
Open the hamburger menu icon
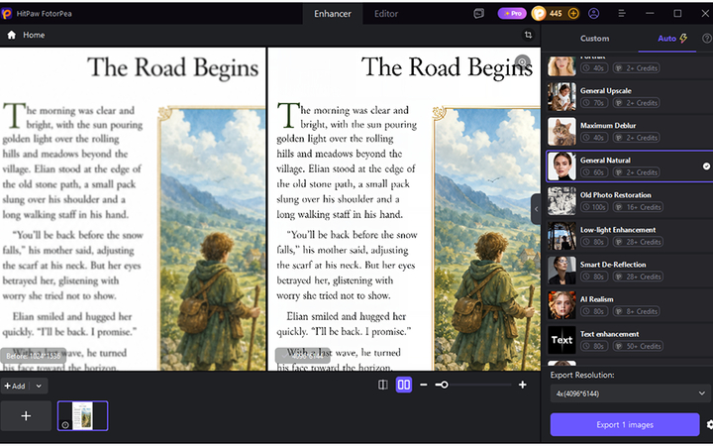pyautogui.click(x=622, y=14)
